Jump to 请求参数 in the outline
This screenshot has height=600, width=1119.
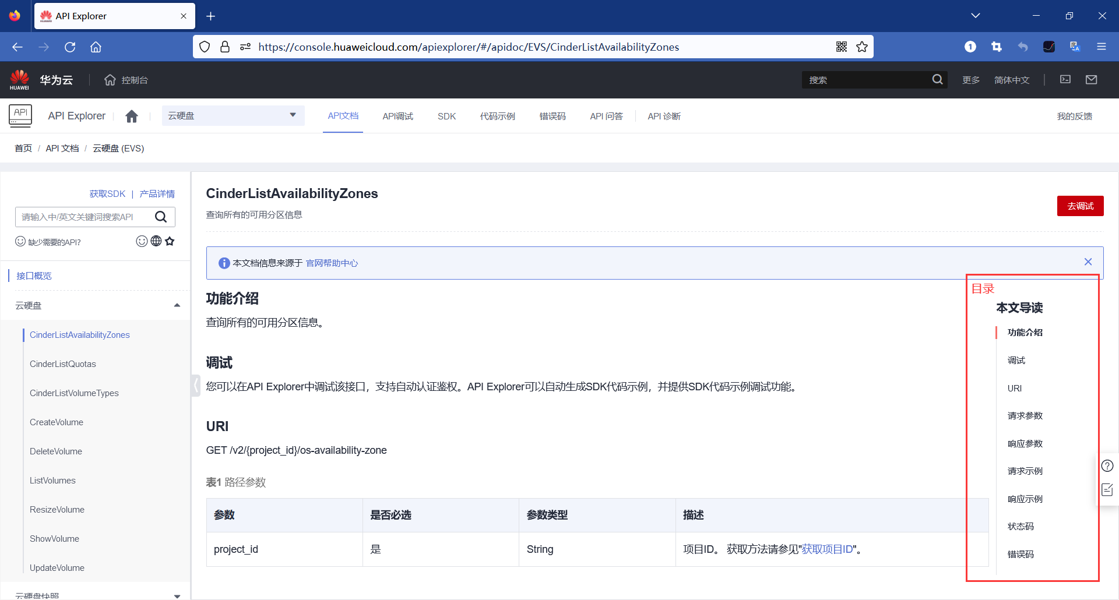coord(1025,416)
